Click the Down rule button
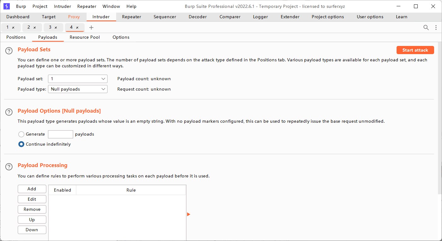 click(32, 230)
